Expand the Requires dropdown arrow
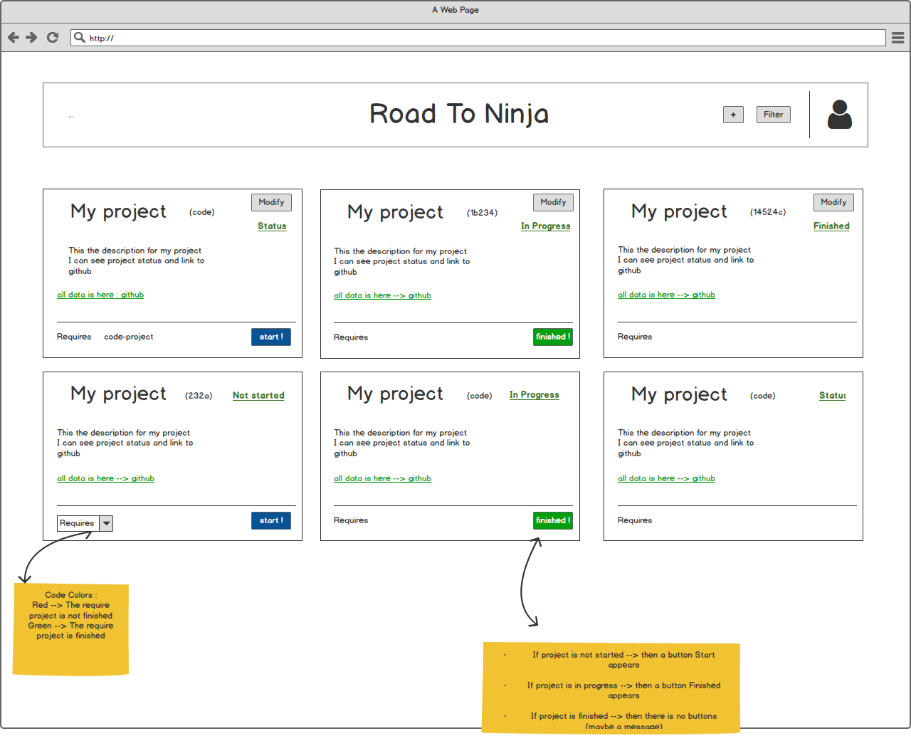The height and width of the screenshot is (736, 911). point(106,523)
